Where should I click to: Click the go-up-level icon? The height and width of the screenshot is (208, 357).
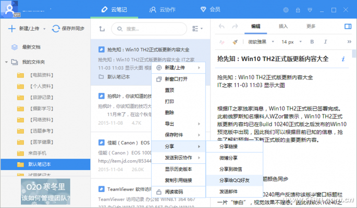pos(102,29)
